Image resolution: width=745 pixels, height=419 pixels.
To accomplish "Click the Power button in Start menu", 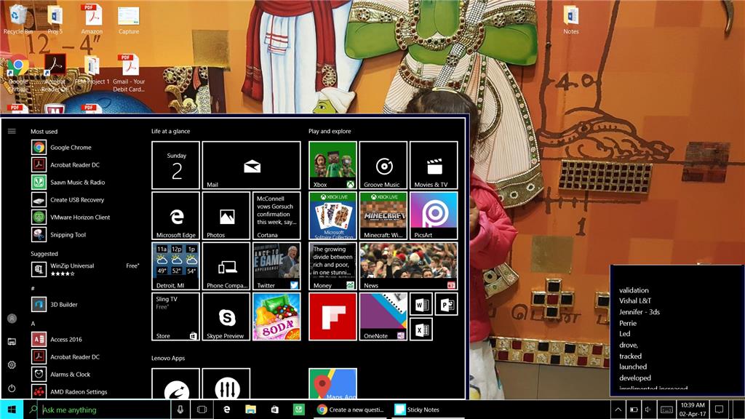I will point(12,388).
